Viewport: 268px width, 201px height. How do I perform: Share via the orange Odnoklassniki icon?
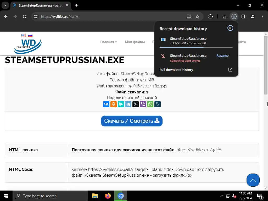pos(114,104)
